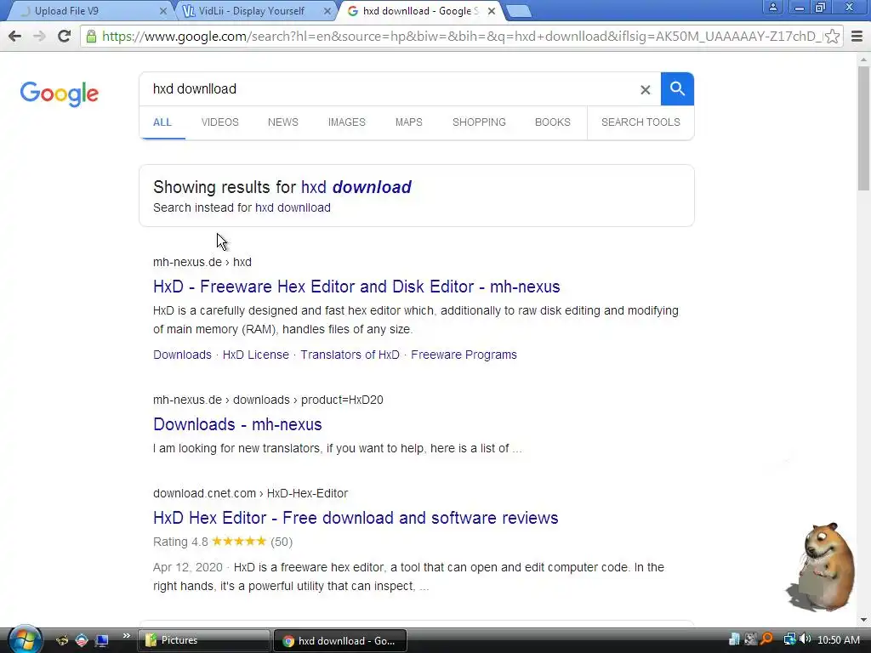871x653 pixels.
Task: Click the page vertical scrollbar thumb
Action: coord(863,127)
